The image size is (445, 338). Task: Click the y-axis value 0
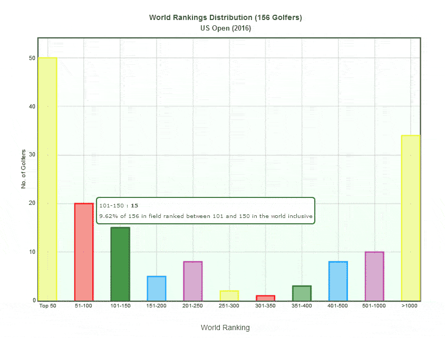tap(34, 300)
